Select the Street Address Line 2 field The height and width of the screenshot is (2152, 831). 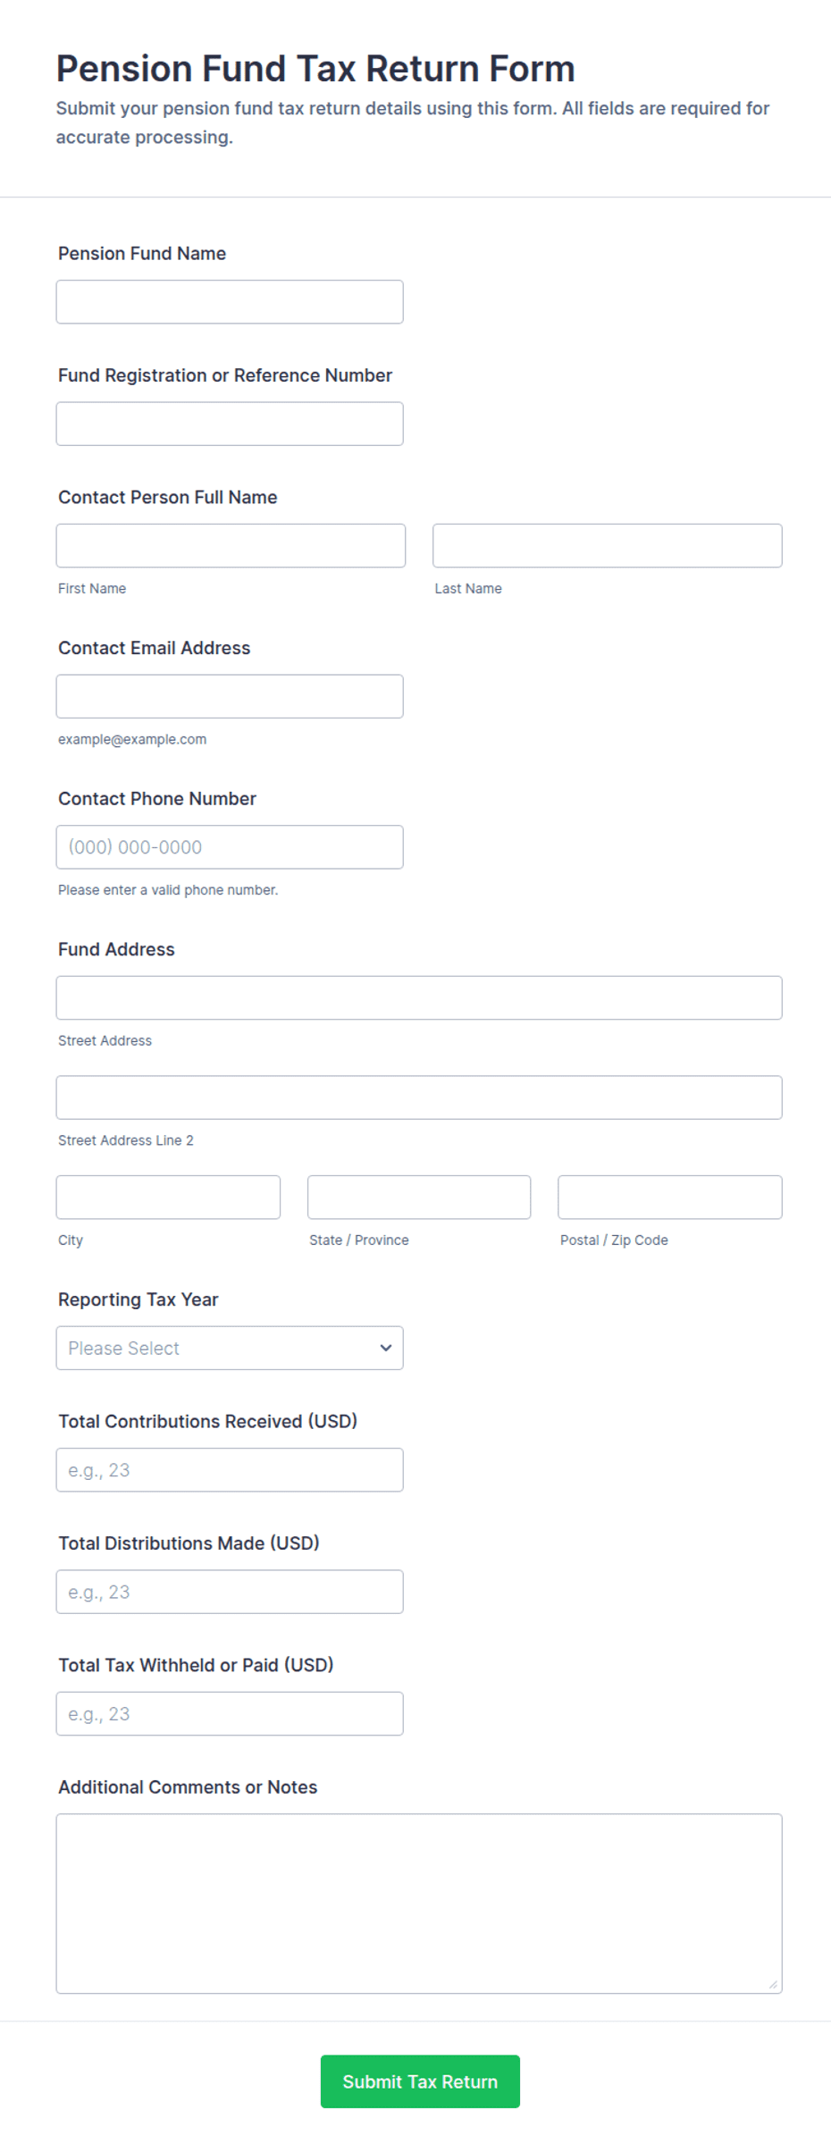pyautogui.click(x=419, y=1097)
